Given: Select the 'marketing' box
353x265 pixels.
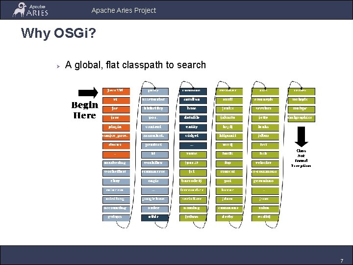Looking at the screenshot, I should [116, 163].
